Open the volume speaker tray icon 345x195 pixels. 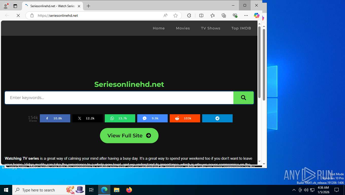coord(306,190)
